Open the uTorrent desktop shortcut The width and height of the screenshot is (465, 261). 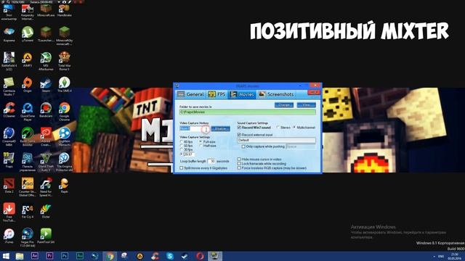point(28,34)
